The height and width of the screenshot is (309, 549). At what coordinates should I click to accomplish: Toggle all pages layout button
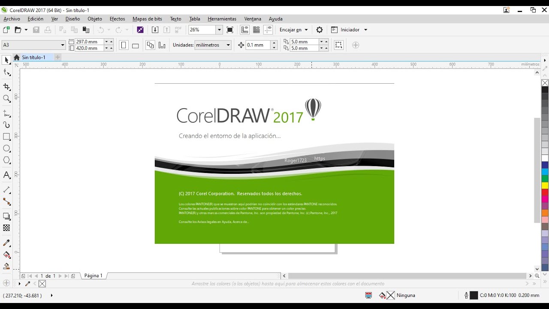[x=150, y=45]
